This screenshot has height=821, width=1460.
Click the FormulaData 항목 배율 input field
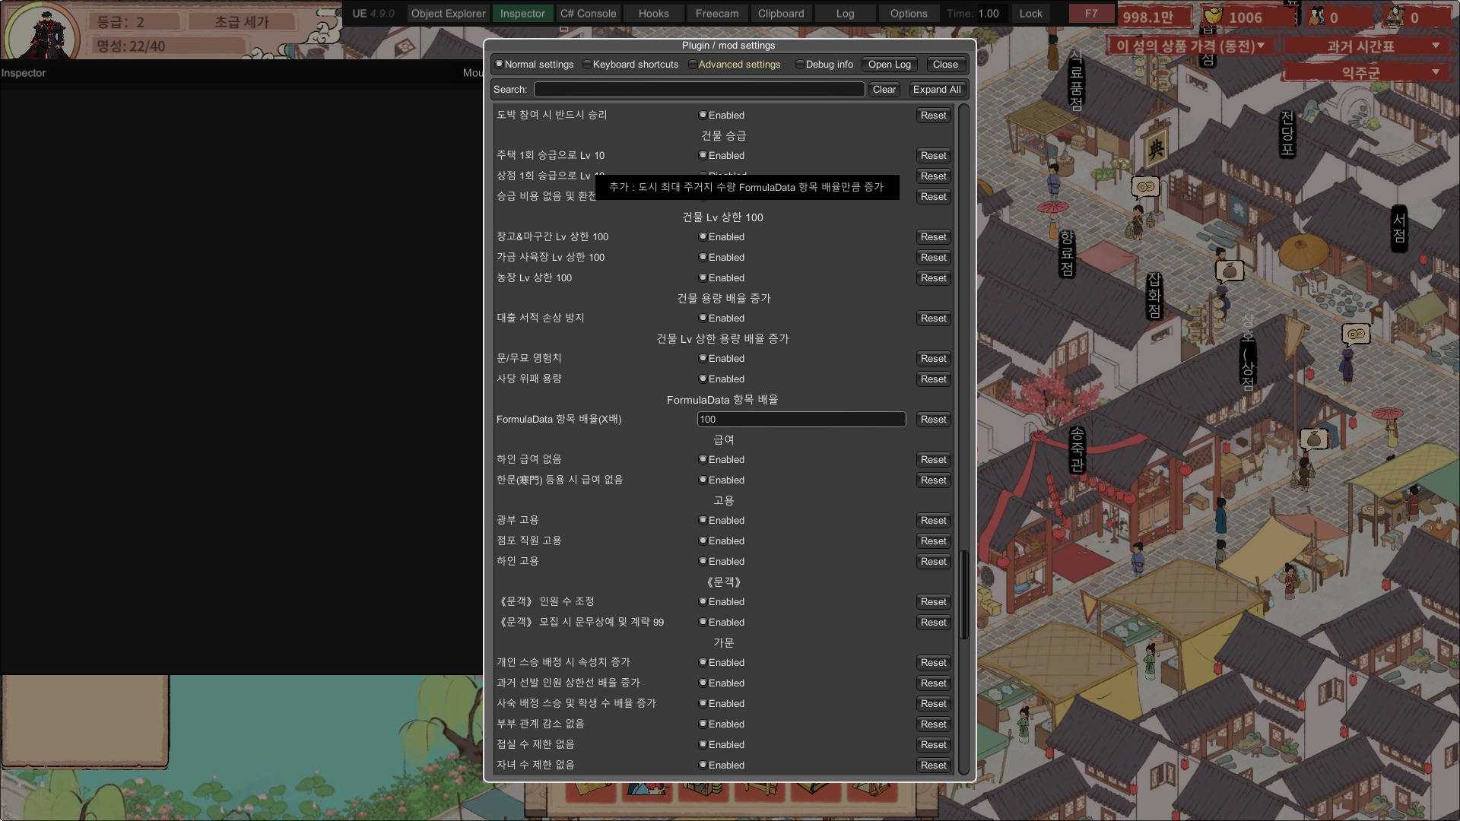[801, 420]
